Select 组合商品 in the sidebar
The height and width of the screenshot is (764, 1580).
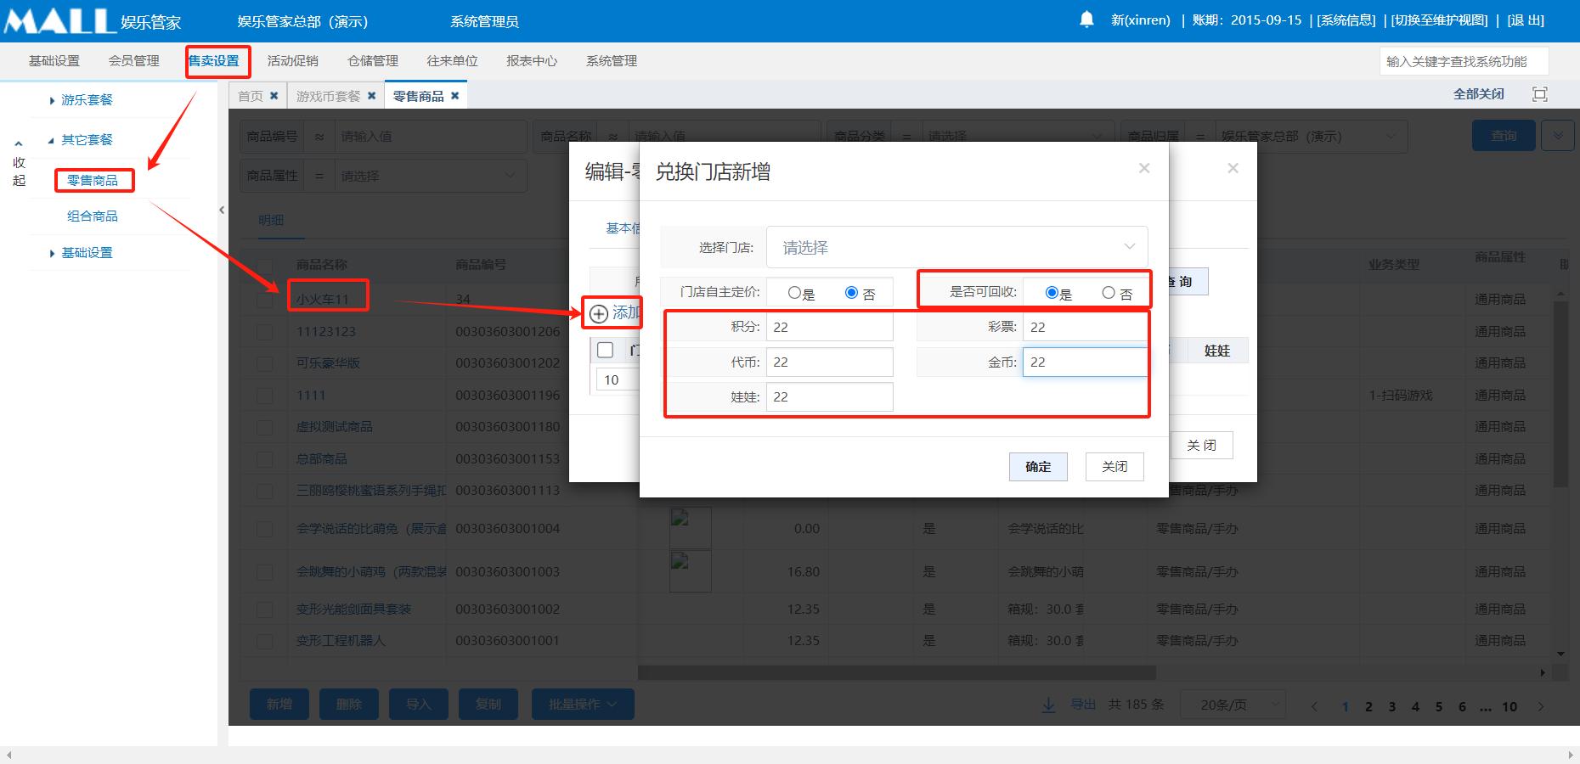93,216
